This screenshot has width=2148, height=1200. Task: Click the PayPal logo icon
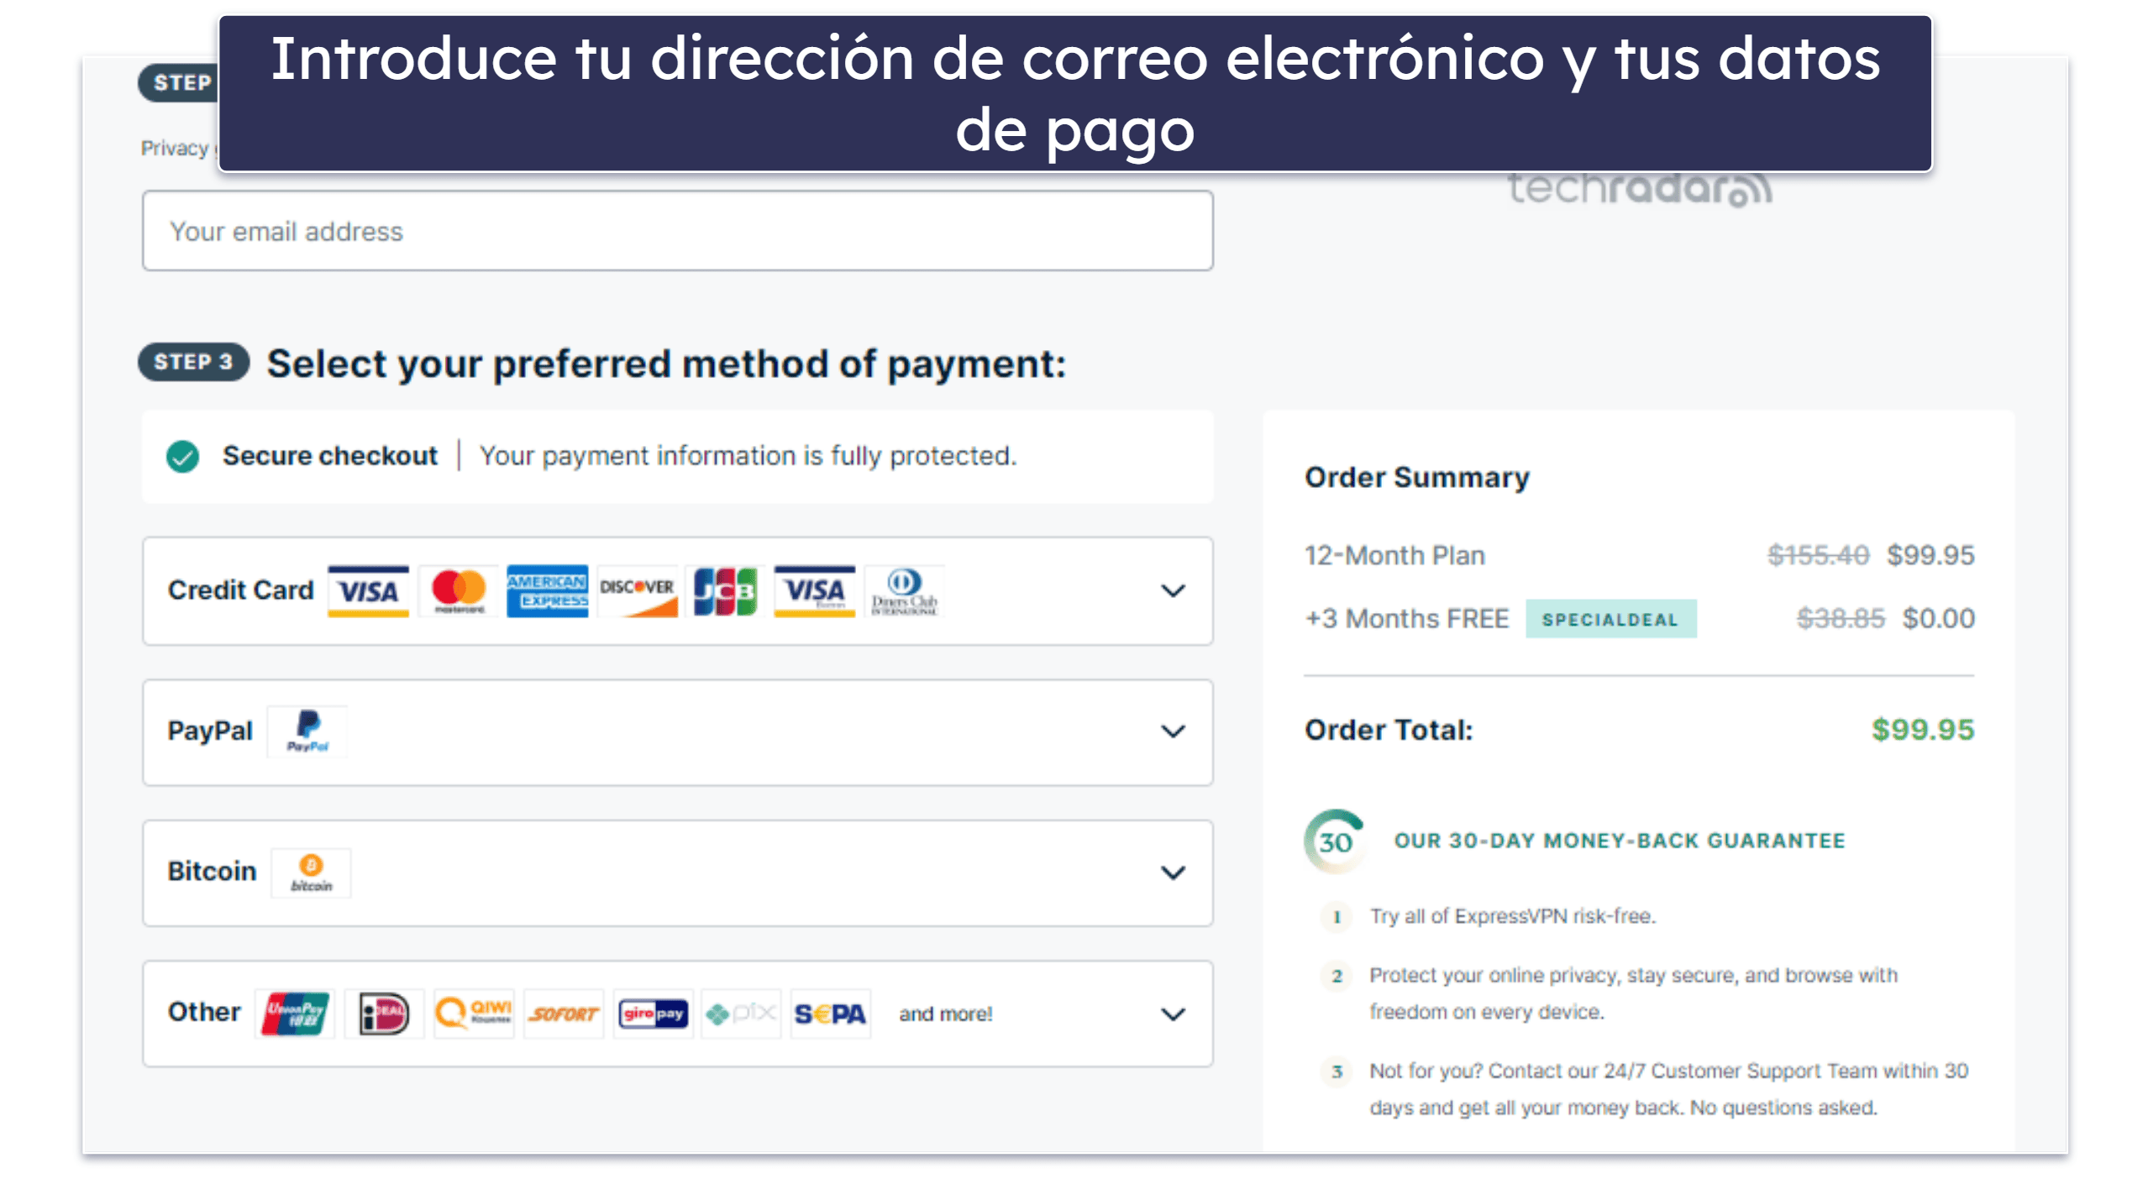304,728
